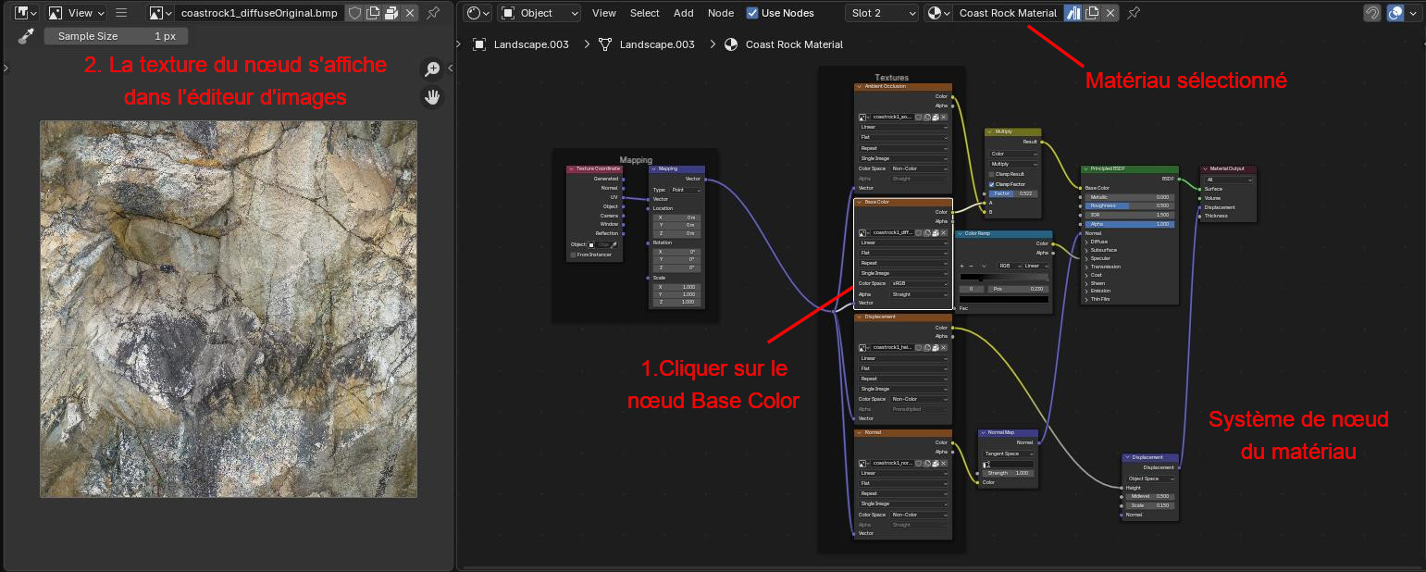Viewport: 1426px width, 572px height.
Task: Open the Slot 2 material slot dropdown
Action: (x=881, y=13)
